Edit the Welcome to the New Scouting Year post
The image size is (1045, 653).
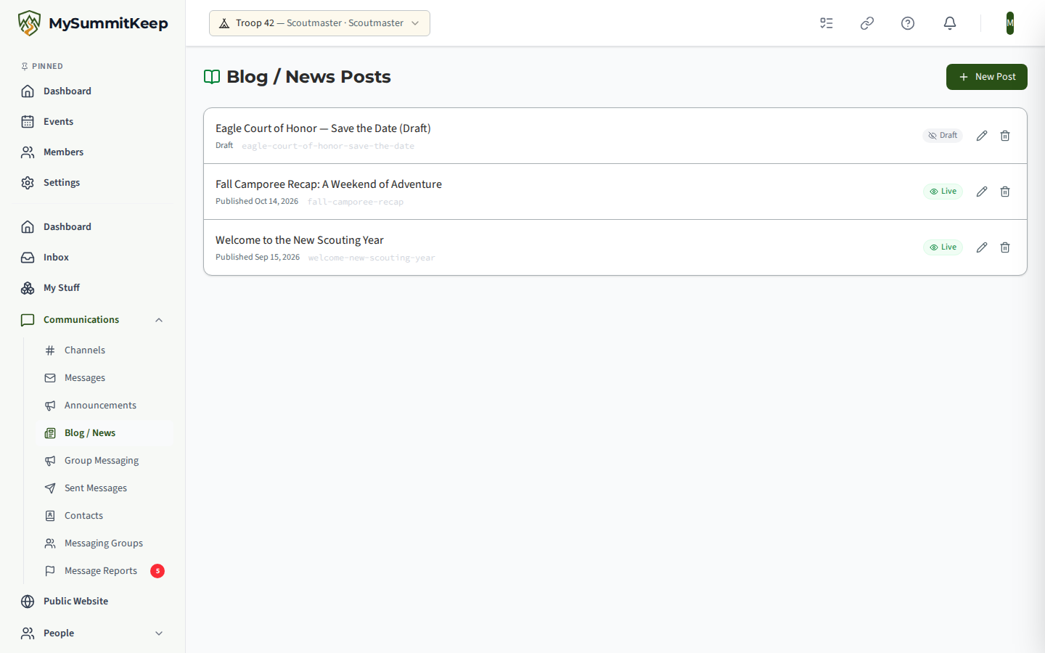tap(982, 247)
